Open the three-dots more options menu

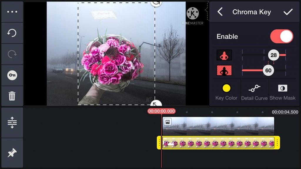[12, 12]
